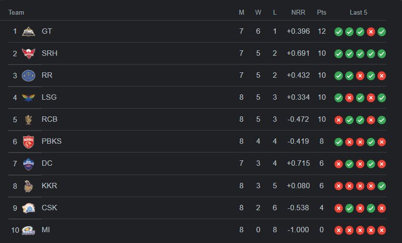
Task: Click the KKR team logo
Action: tap(29, 186)
